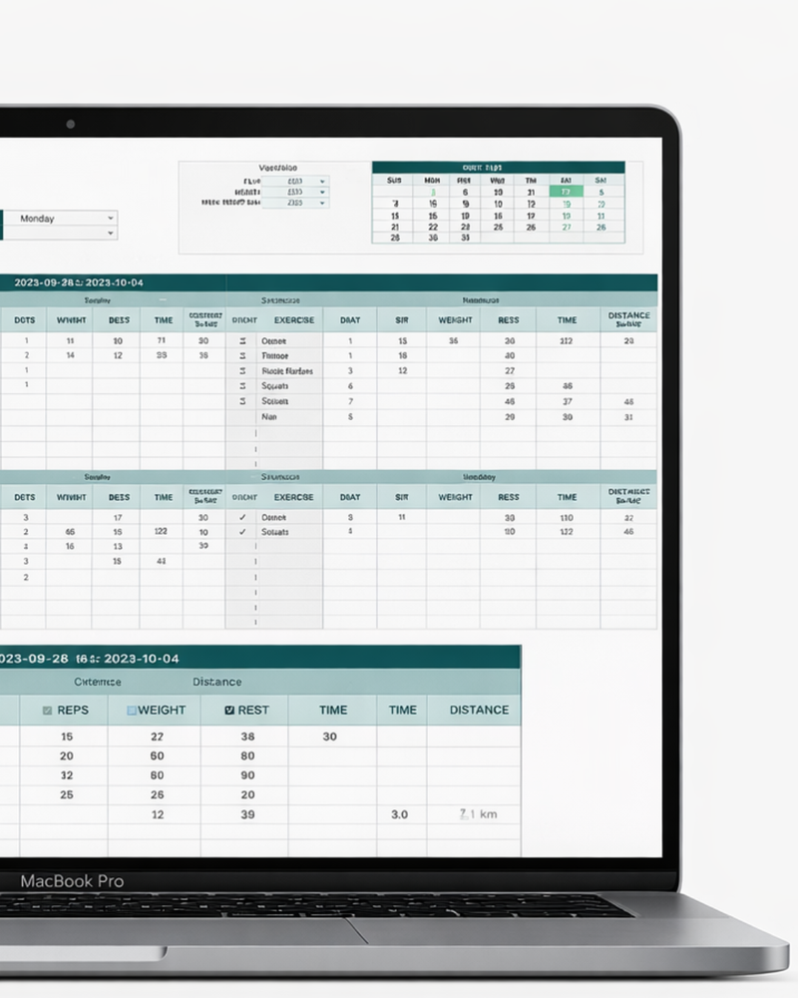Click the EXERCISE column header in upper table
The width and height of the screenshot is (798, 998).
(293, 320)
